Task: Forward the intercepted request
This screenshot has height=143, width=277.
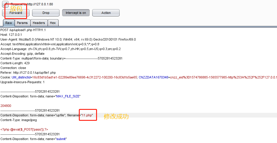Action: tap(16, 13)
